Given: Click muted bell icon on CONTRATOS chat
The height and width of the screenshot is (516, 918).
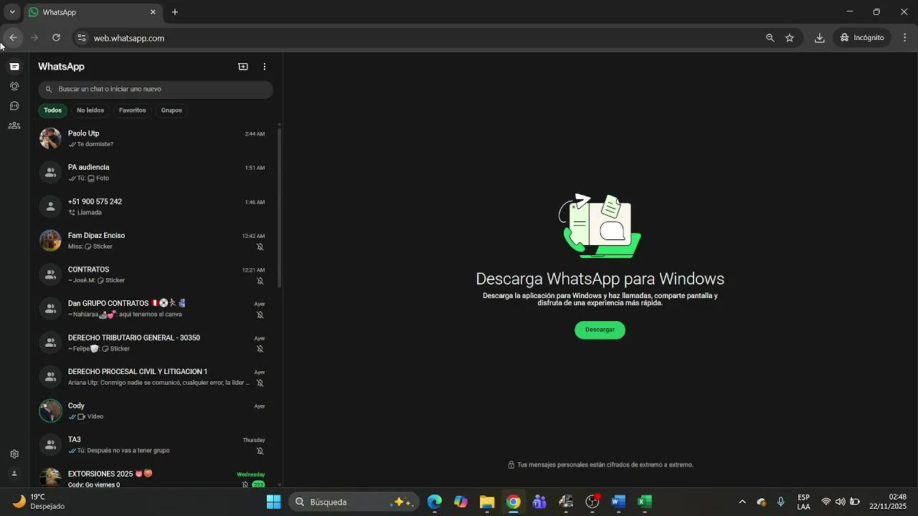Looking at the screenshot, I should tap(260, 281).
